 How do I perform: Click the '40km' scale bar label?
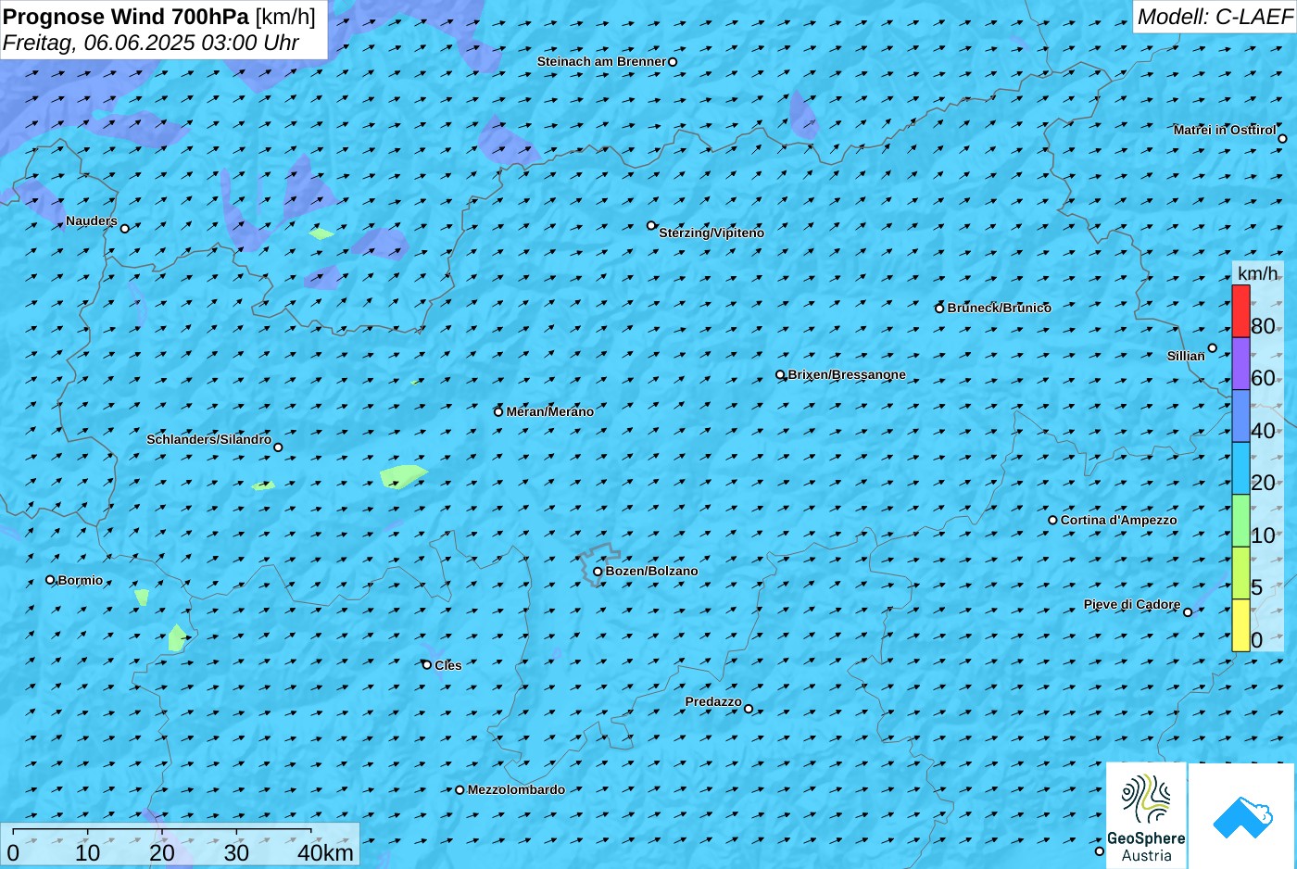(325, 852)
